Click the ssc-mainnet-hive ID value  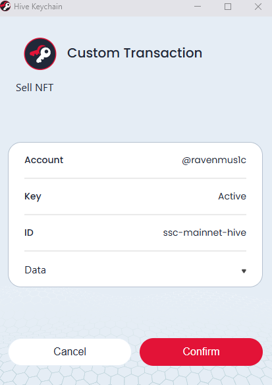(x=204, y=232)
